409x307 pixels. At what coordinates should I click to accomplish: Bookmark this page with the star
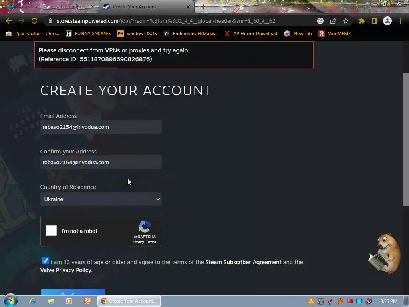[346, 21]
